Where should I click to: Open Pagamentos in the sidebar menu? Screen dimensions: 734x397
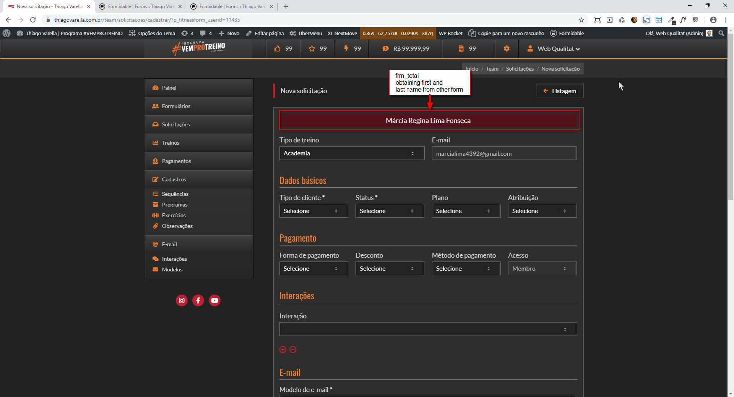pos(176,161)
